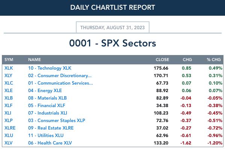Open the XLY symbol link

(8, 76)
